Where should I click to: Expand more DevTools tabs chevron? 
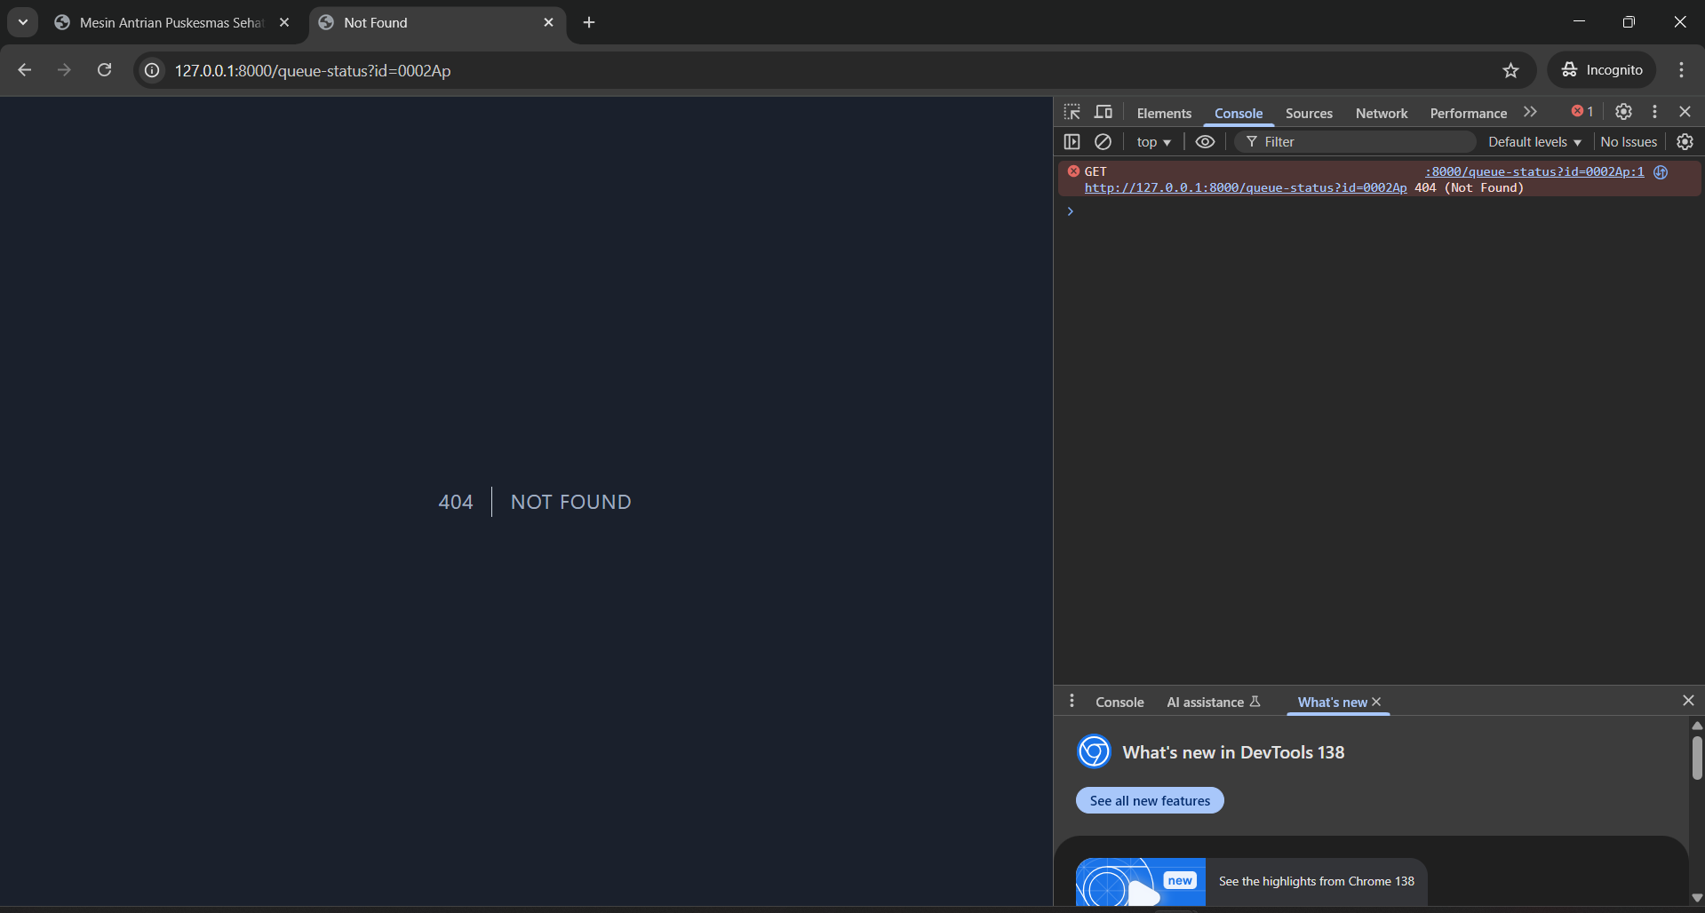click(x=1530, y=112)
